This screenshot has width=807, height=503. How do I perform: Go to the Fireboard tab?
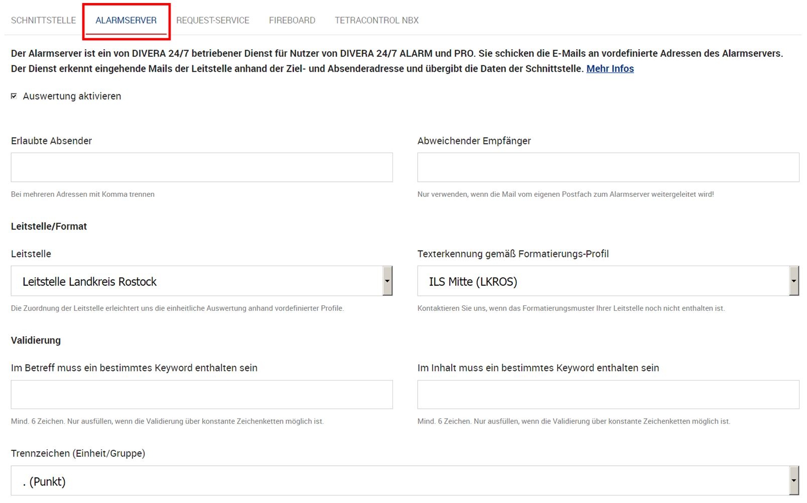click(292, 20)
